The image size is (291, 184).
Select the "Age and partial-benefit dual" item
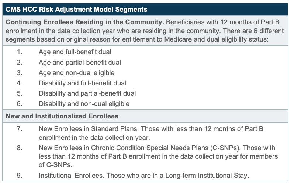(x=80, y=63)
